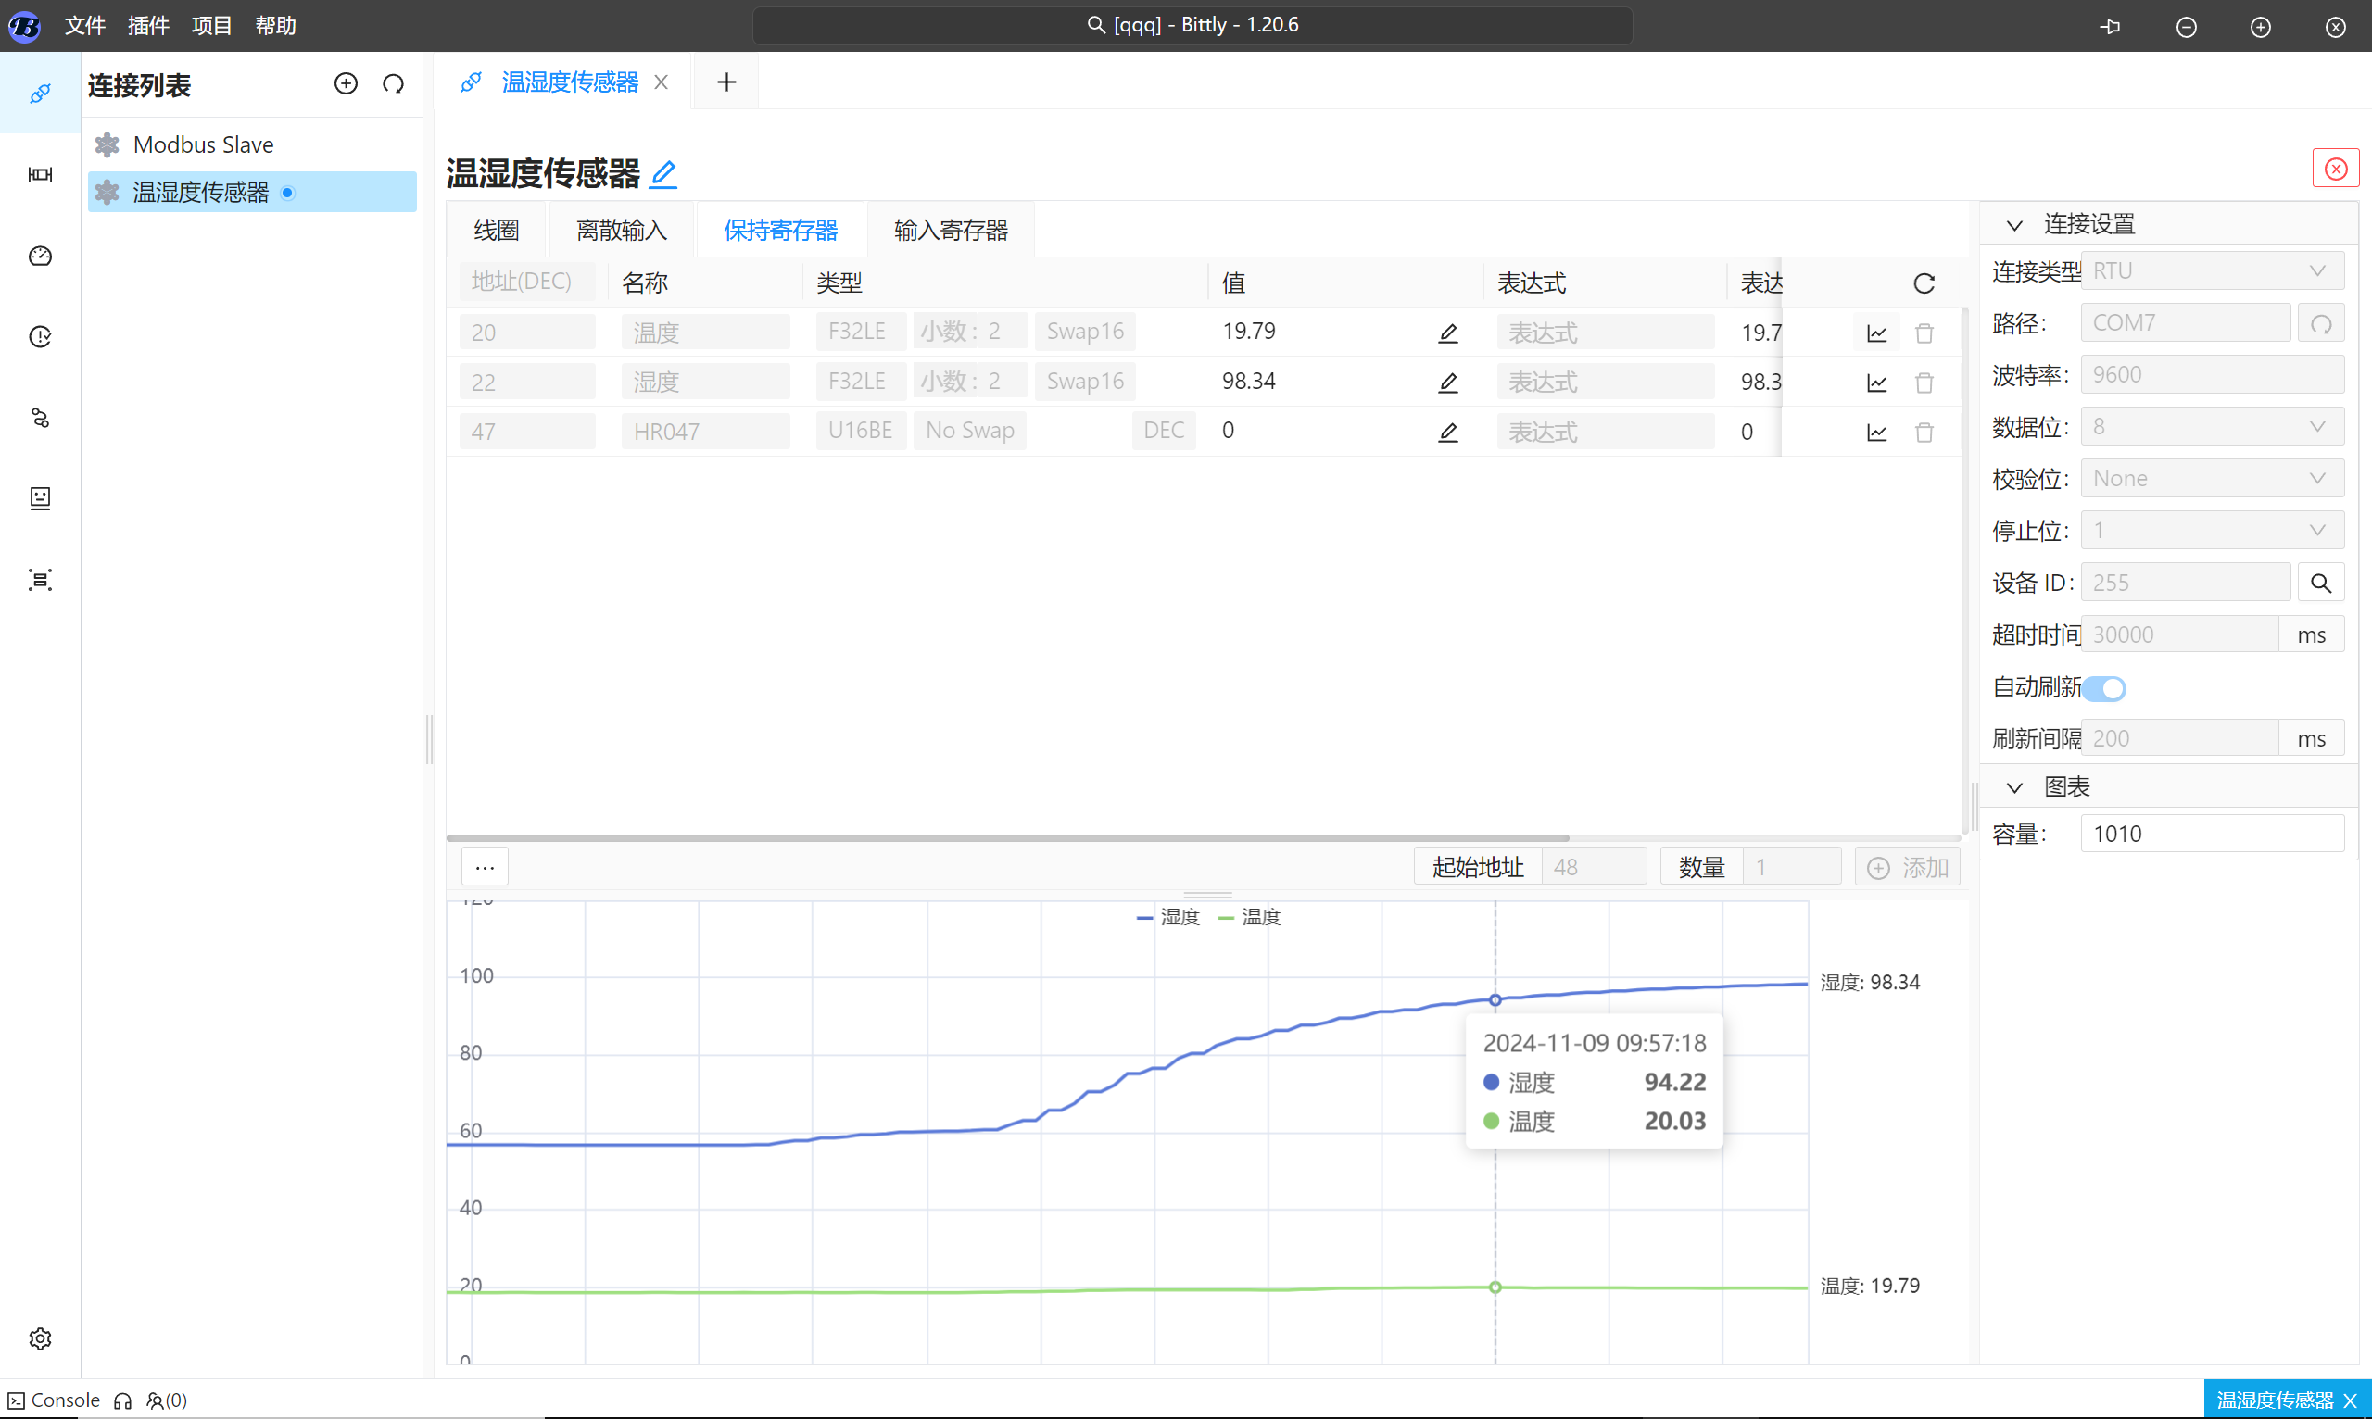This screenshot has width=2372, height=1419.
Task: Open the 校验位 None dropdown
Action: 2213,478
